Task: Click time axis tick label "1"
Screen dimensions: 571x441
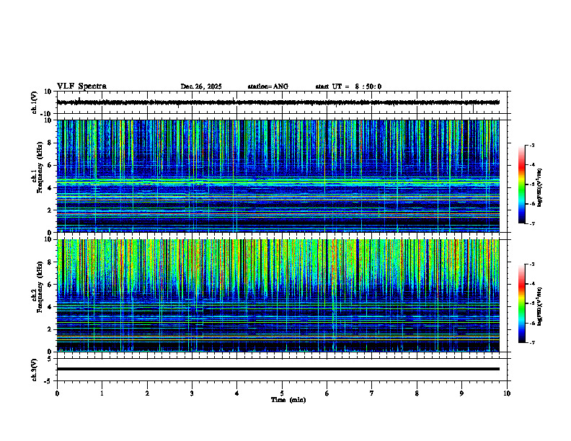Action: coord(102,393)
